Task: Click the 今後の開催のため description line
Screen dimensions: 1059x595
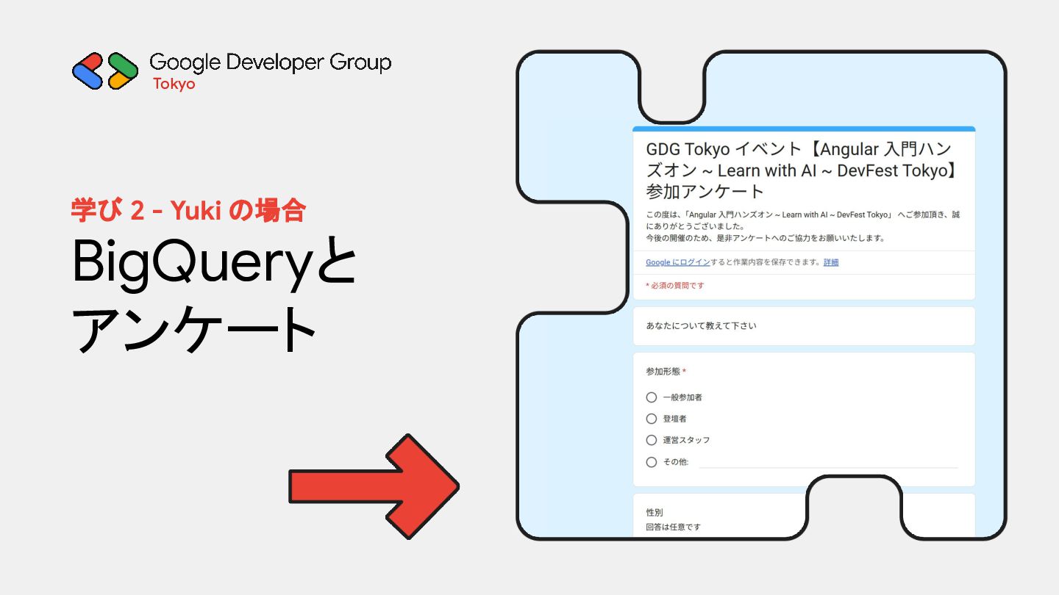Action: pos(765,238)
